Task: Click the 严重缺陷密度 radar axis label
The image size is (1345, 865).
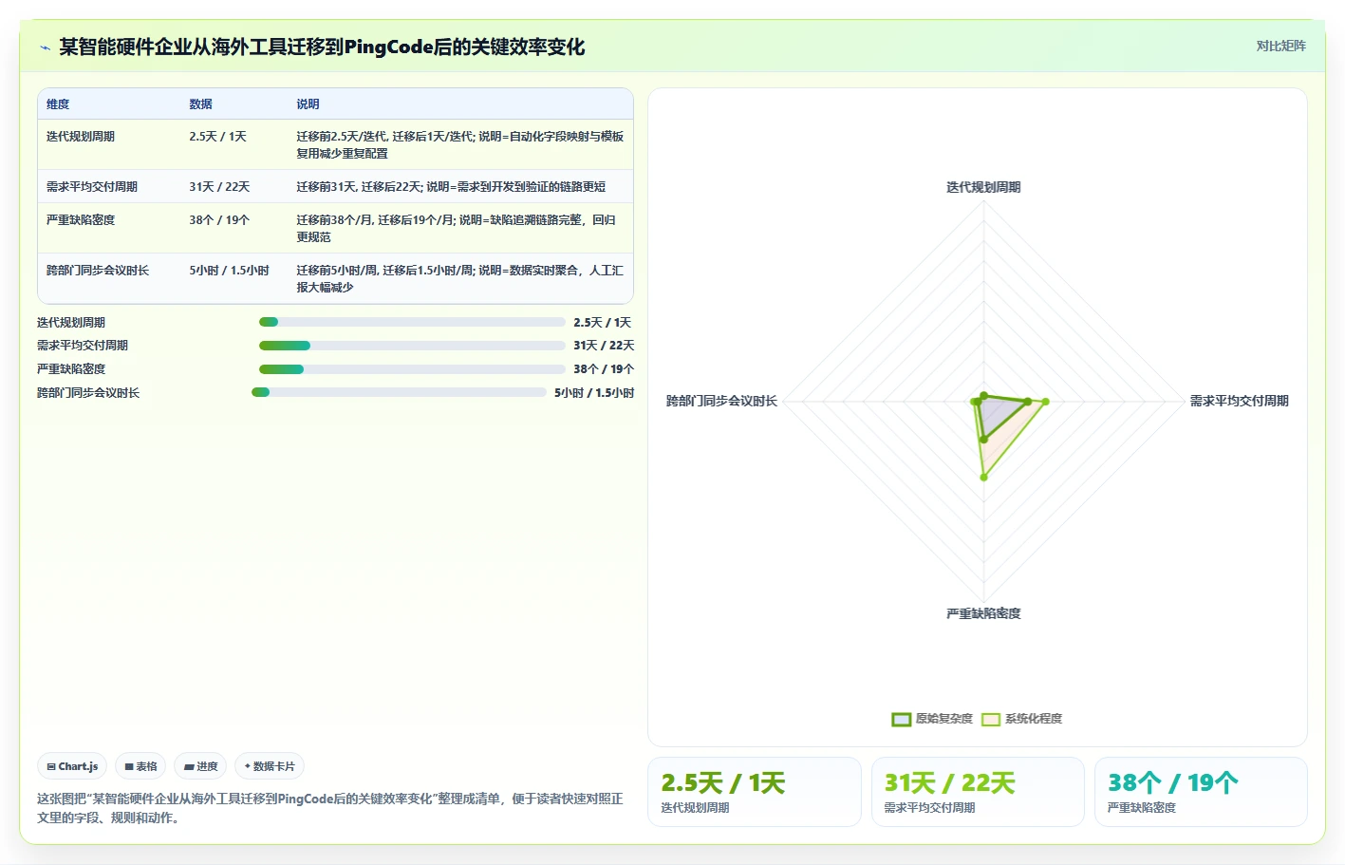Action: [x=983, y=613]
